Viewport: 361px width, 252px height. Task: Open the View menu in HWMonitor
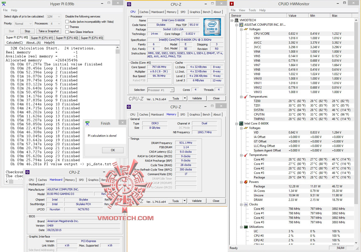pyautogui.click(x=242, y=10)
